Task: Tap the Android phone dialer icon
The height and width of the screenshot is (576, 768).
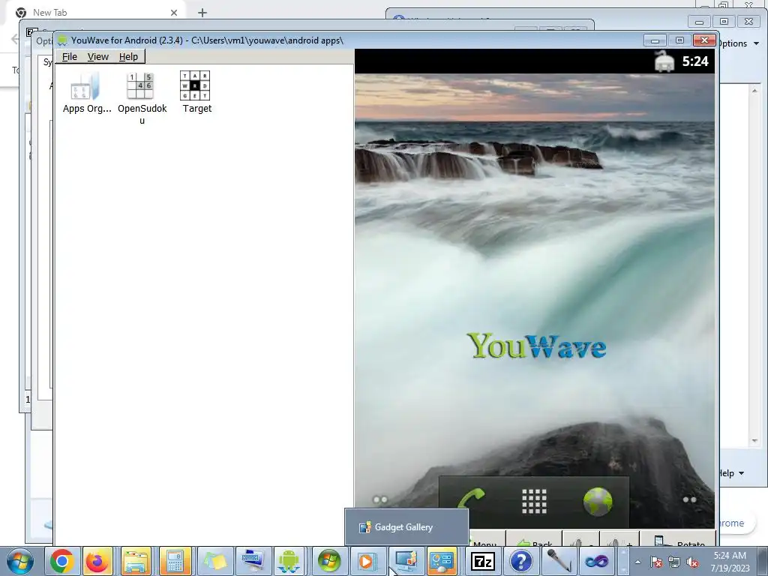Action: (x=471, y=501)
